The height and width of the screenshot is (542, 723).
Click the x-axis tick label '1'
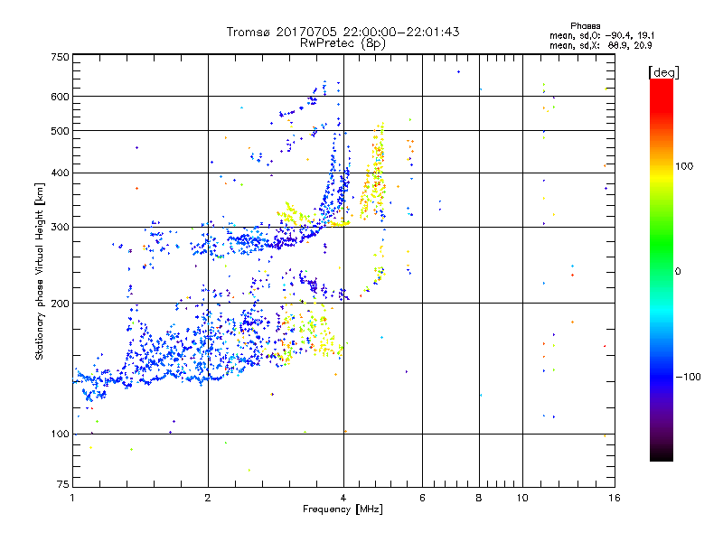tap(73, 498)
